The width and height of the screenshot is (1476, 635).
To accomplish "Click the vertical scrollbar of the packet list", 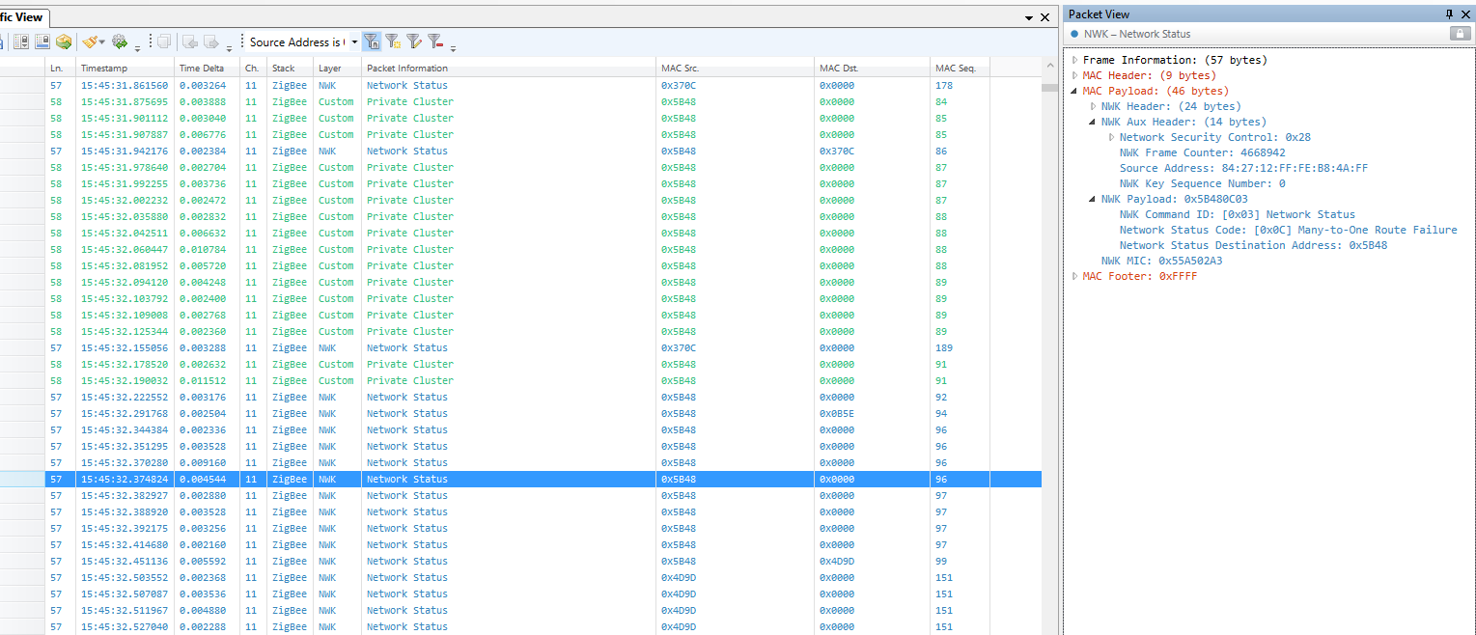I will [1049, 347].
